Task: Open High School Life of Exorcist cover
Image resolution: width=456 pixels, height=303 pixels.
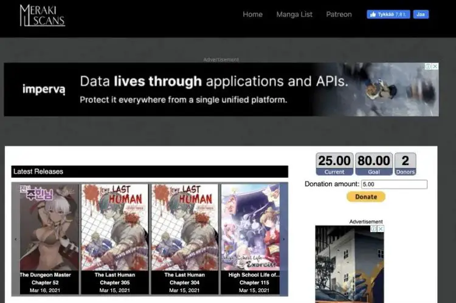Action: (x=250, y=227)
